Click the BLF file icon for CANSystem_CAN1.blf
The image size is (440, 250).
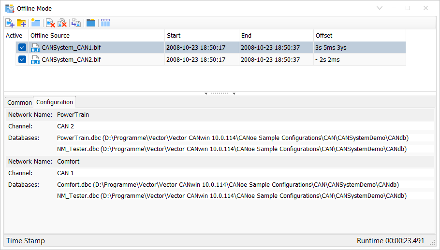click(35, 48)
